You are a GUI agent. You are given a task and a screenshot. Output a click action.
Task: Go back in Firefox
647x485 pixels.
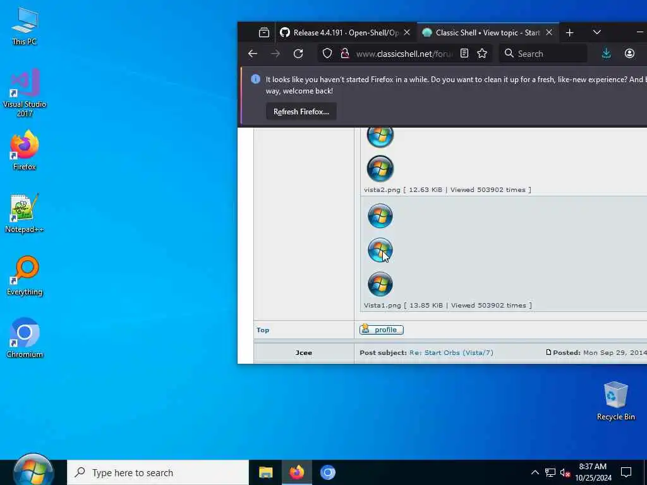tap(253, 54)
